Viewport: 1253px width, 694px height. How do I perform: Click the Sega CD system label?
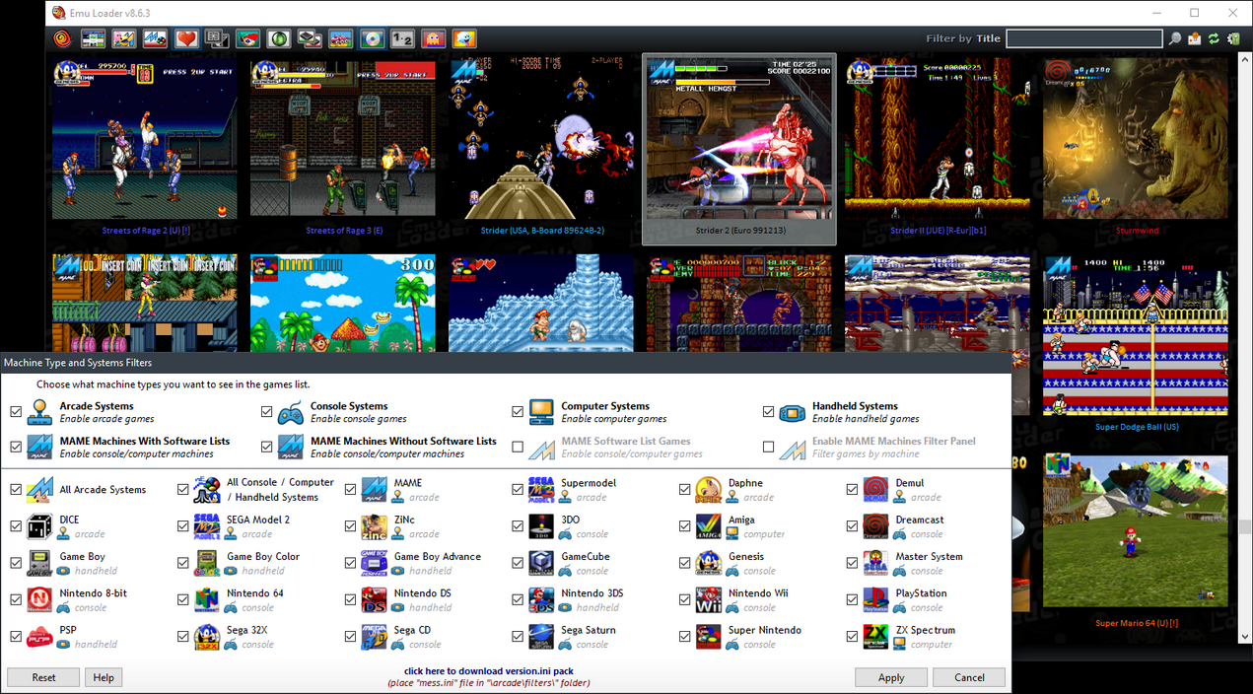tap(412, 630)
